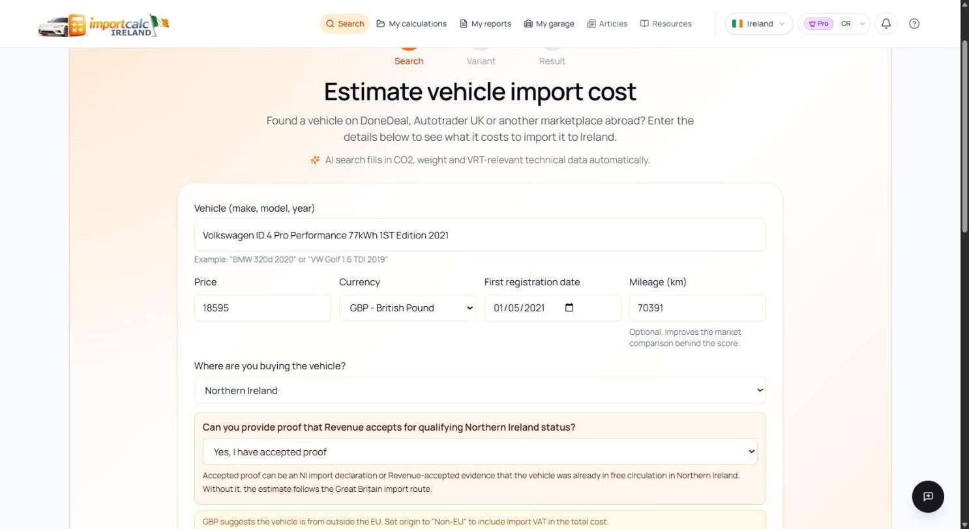Click the folder icon beside My calculations
The width and height of the screenshot is (969, 529).
pos(381,23)
